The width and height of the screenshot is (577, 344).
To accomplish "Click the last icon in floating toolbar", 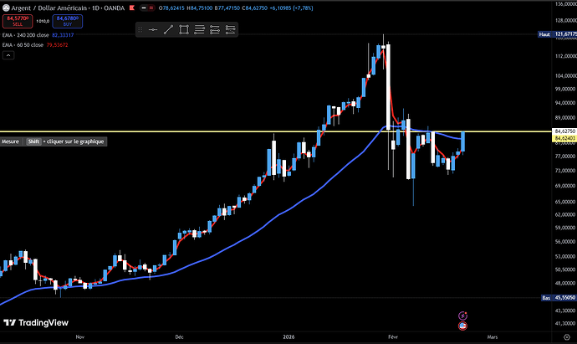I will (x=232, y=30).
